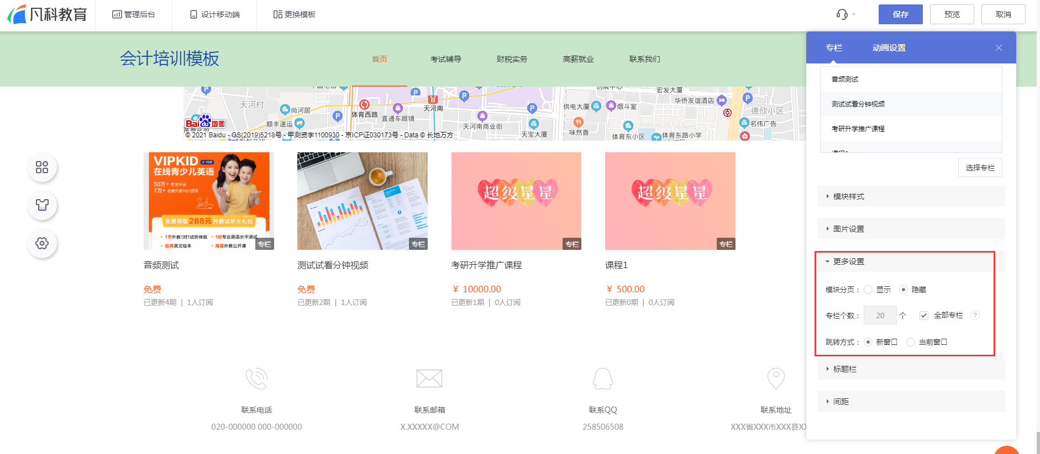Click 更换模板 to change template
This screenshot has height=454, width=1040.
tap(295, 14)
